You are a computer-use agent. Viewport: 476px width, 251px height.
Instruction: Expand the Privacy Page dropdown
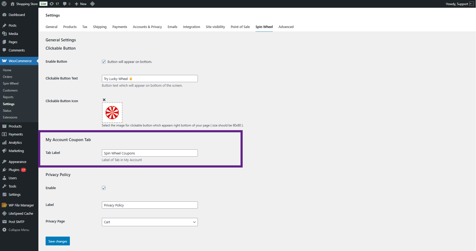pyautogui.click(x=150, y=222)
